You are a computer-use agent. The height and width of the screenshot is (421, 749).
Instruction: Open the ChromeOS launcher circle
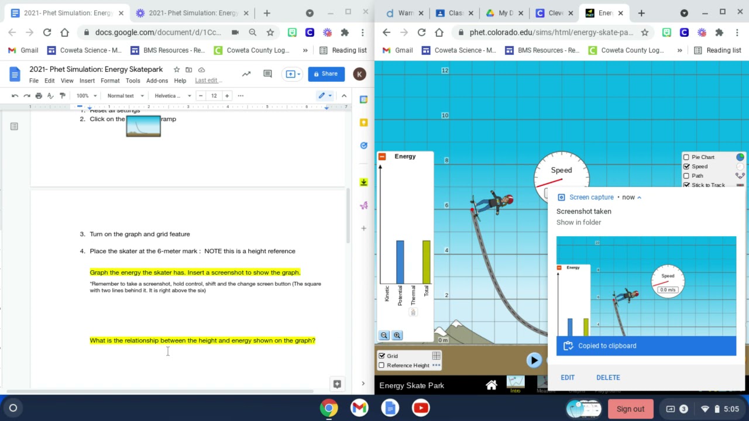(13, 408)
